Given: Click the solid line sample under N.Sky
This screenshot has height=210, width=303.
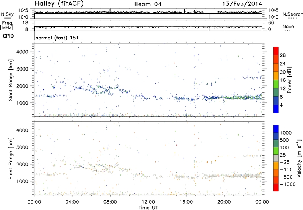Looking at the screenshot, I should [x=7, y=18].
